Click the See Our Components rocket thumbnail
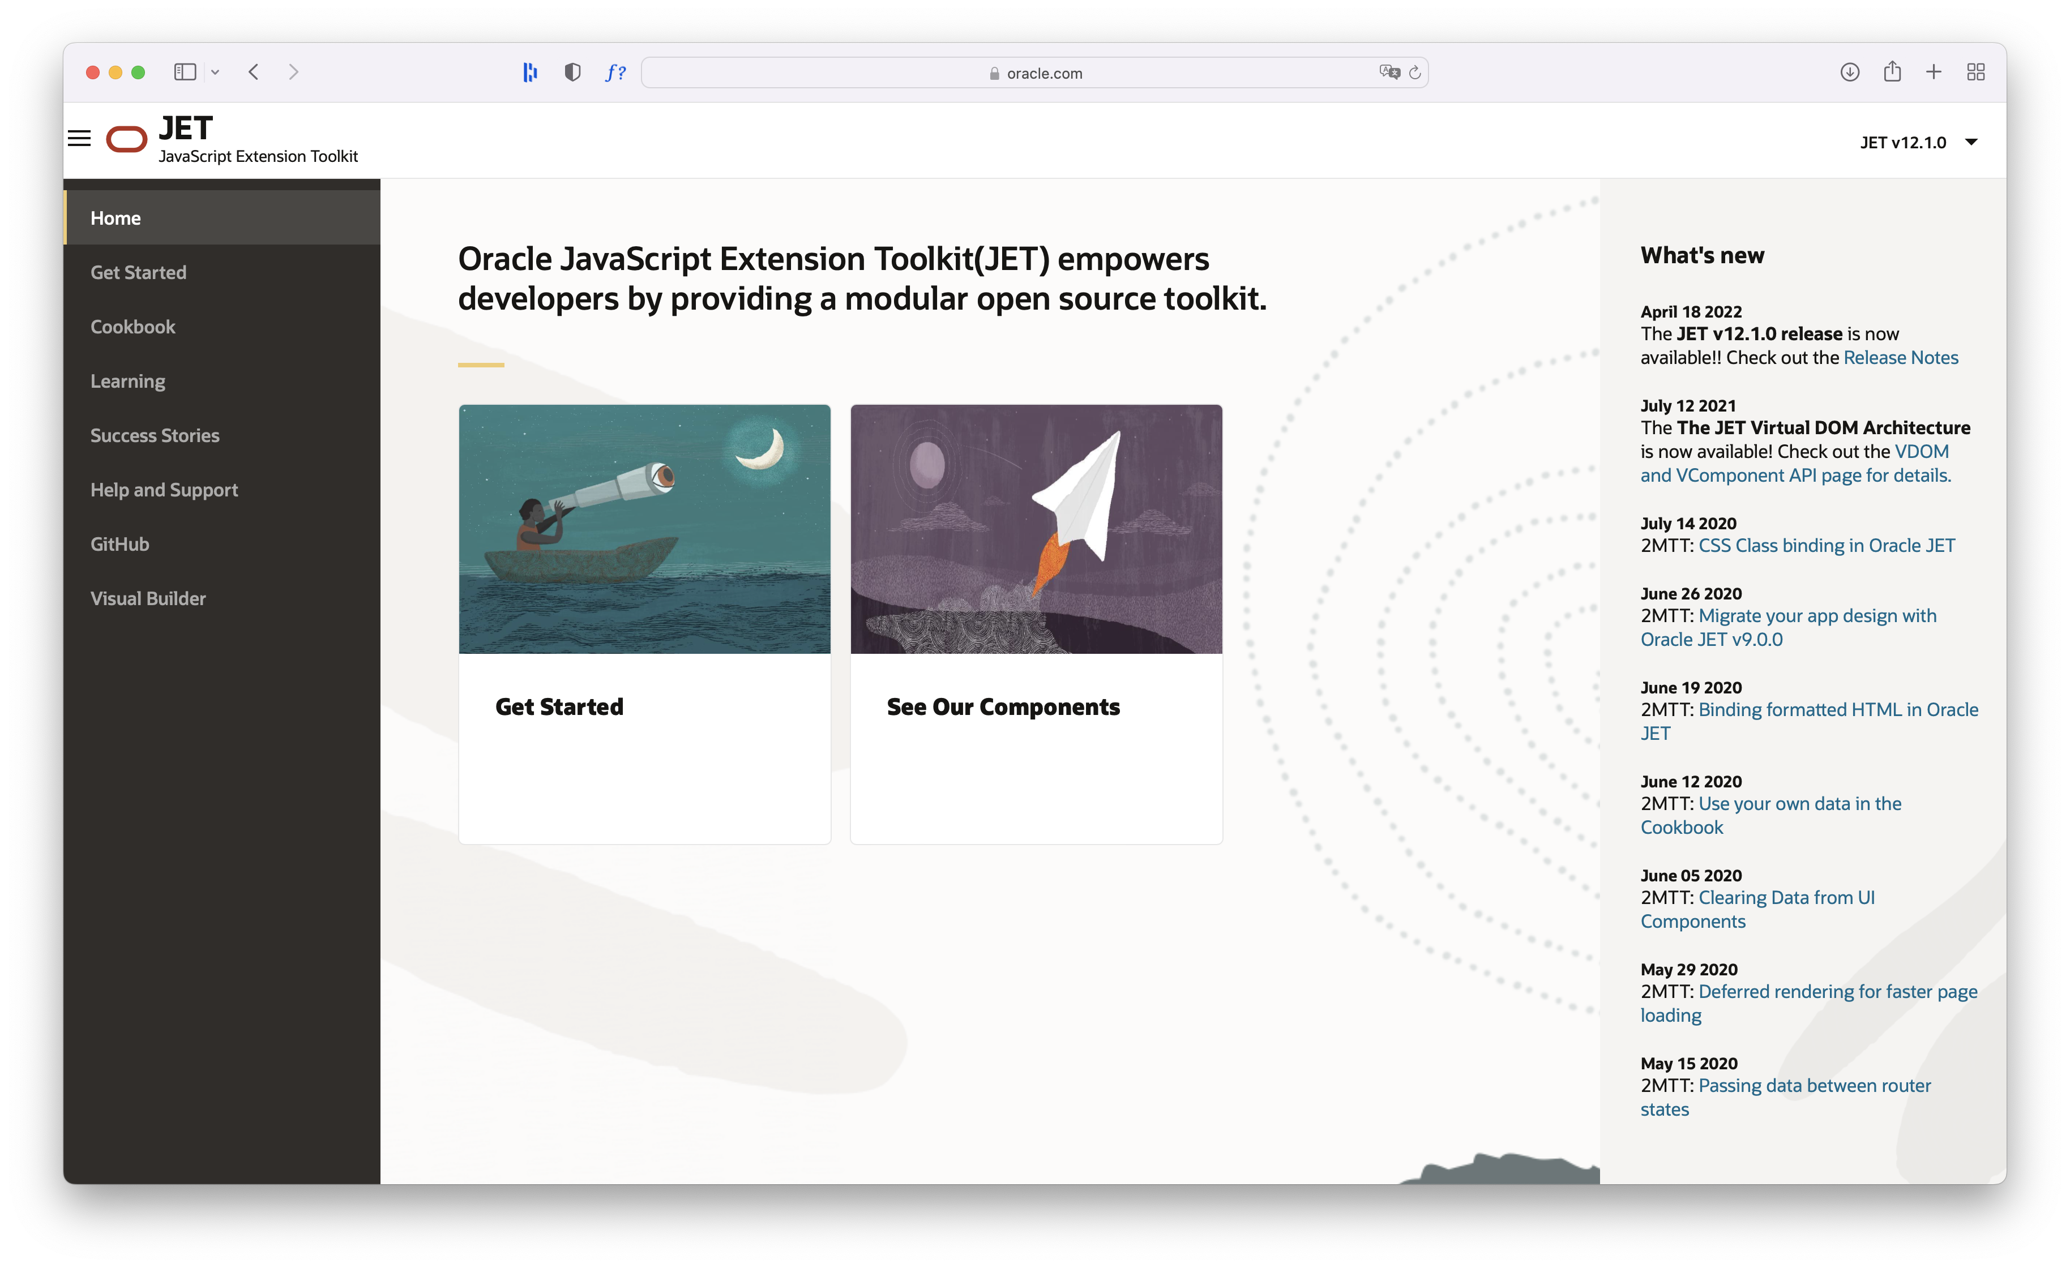Viewport: 2070px width, 1268px height. pos(1036,529)
